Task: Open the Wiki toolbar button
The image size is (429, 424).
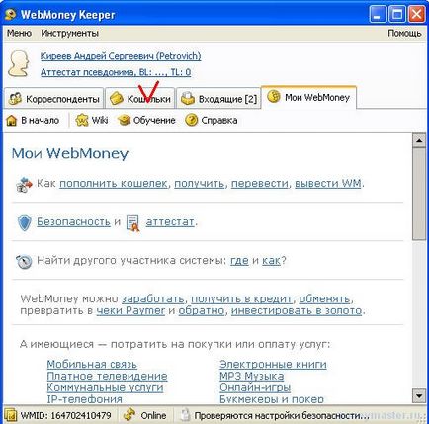Action: click(x=92, y=120)
